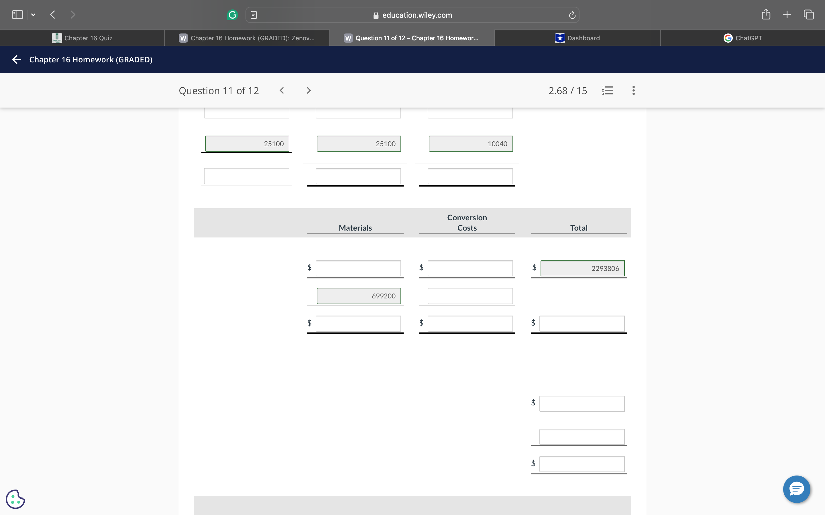Click the empty Materials dollar input field
Image resolution: width=825 pixels, height=515 pixels.
tap(358, 268)
